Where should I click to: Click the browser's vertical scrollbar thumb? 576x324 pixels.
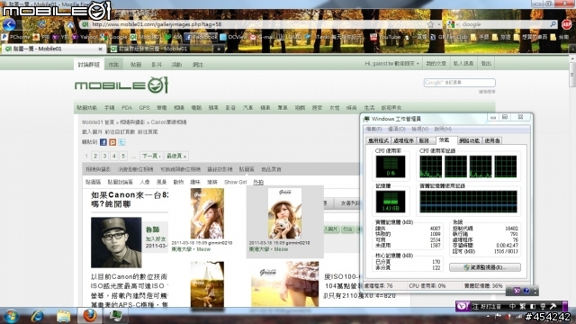(x=572, y=75)
